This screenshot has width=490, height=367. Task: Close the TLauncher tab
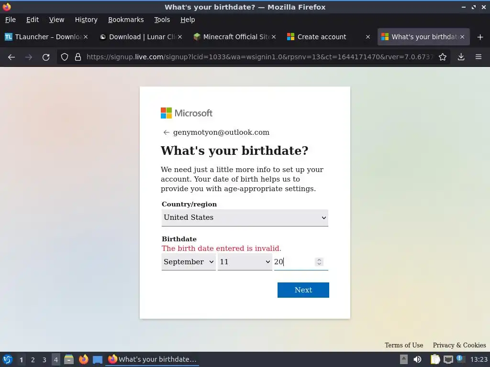click(86, 37)
